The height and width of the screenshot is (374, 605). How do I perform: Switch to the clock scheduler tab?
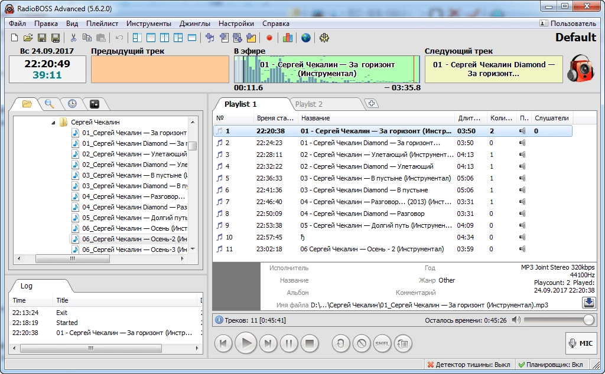click(72, 104)
